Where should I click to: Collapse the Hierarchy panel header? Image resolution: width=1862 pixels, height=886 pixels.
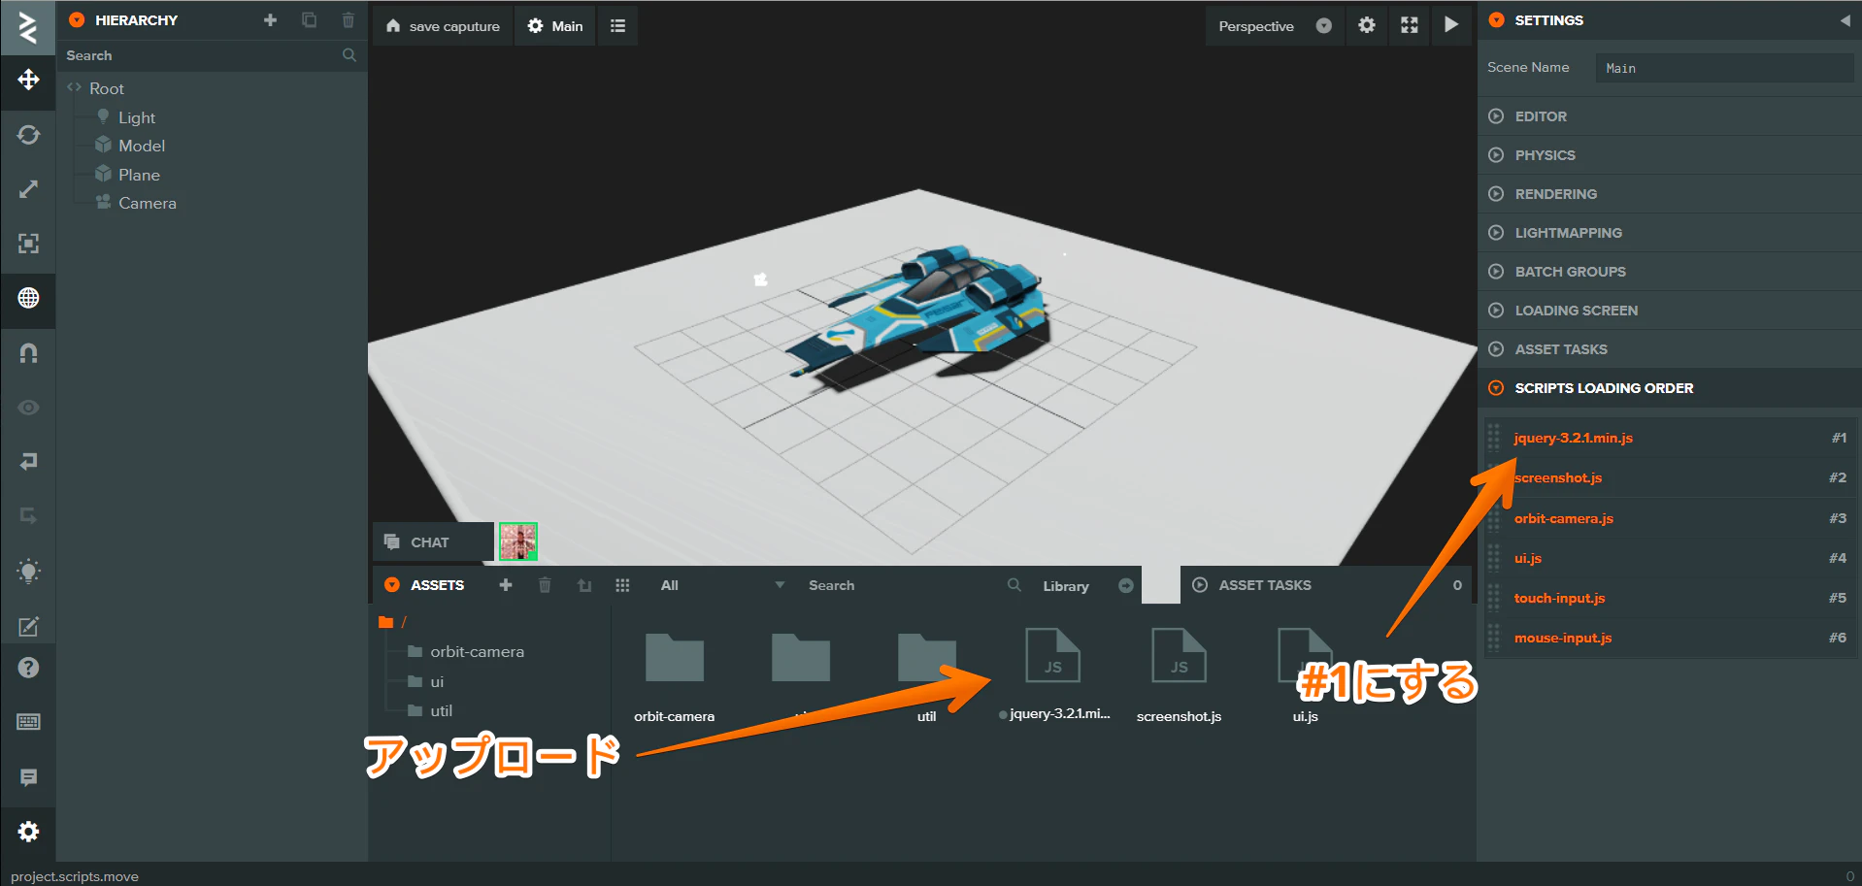click(x=78, y=20)
